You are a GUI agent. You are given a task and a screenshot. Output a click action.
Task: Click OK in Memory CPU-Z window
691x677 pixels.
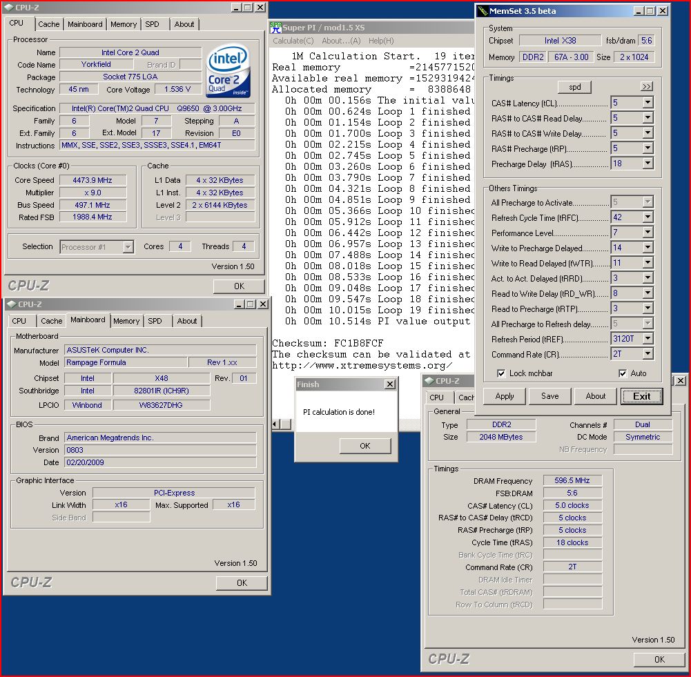coord(659,659)
